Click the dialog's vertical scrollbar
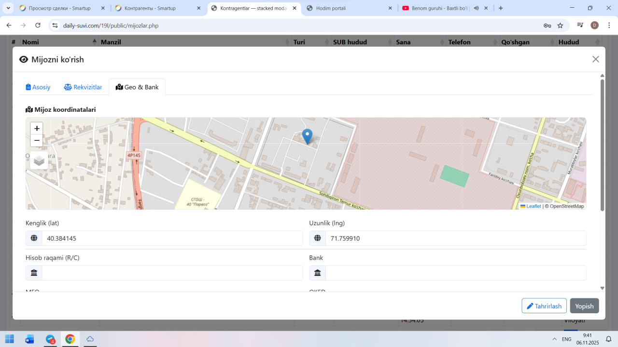 tap(602, 145)
